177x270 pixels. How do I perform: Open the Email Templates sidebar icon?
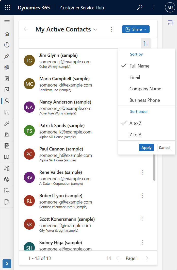pos(7,191)
